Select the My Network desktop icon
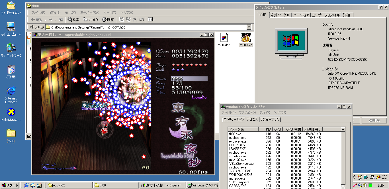 point(11,50)
